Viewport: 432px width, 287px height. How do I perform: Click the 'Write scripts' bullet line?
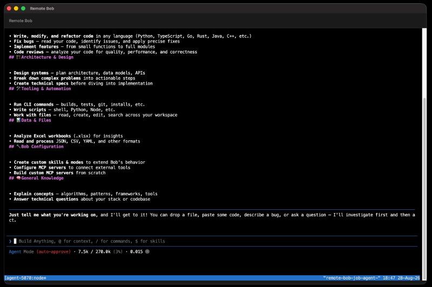(62, 110)
